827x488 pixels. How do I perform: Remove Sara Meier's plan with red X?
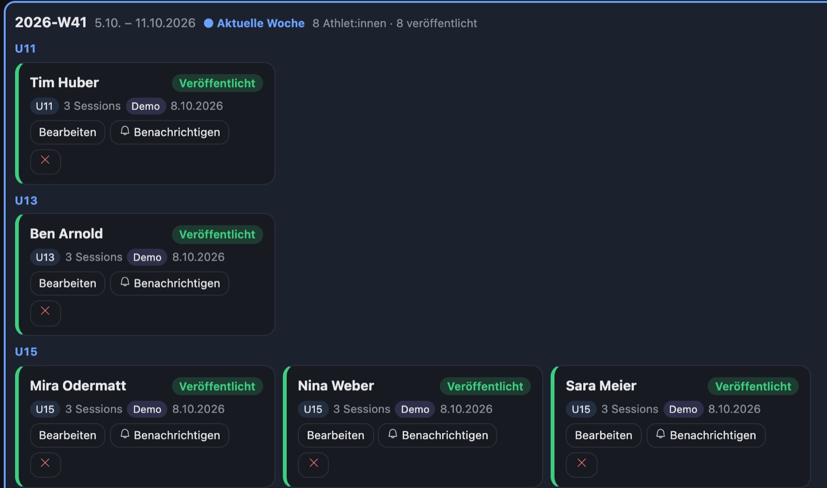click(x=581, y=465)
